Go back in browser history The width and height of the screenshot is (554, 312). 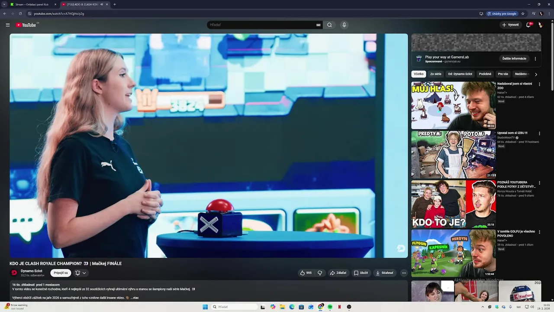5,13
